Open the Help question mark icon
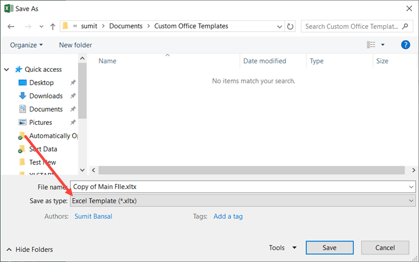This screenshot has height=262, width=419. 406,45
